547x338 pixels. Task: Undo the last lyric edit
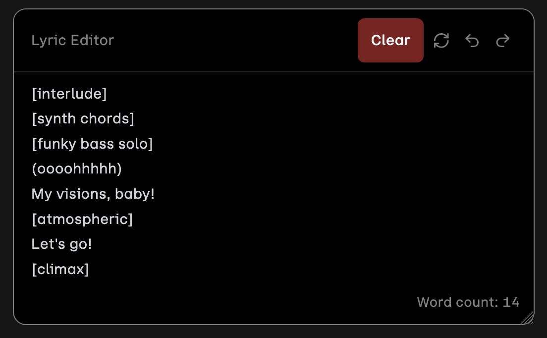click(472, 41)
